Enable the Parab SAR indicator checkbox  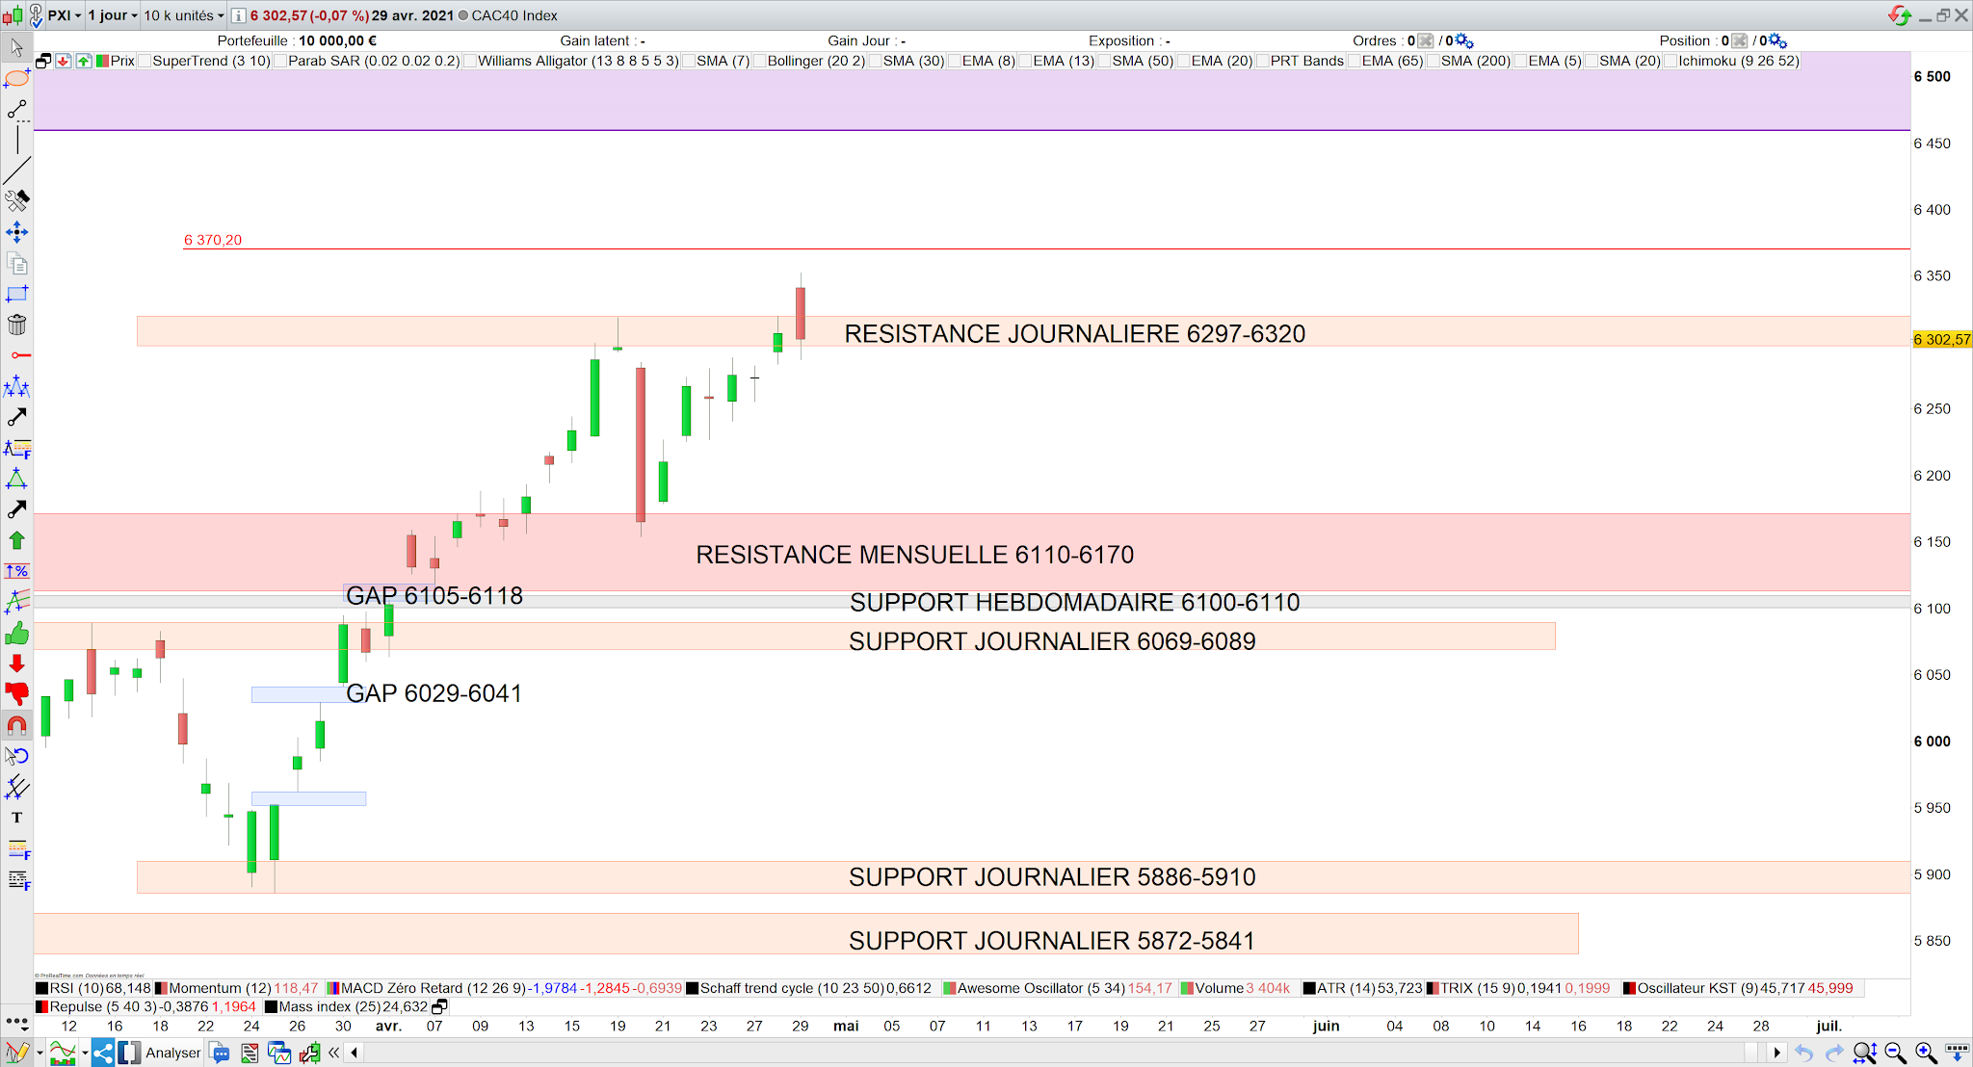click(280, 61)
